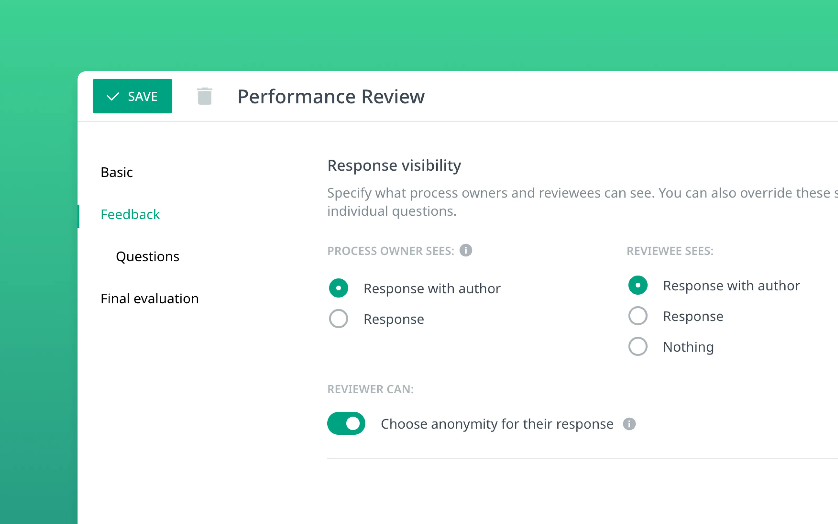838x524 pixels.
Task: Select reviewee's Response with author radio
Action: point(637,285)
